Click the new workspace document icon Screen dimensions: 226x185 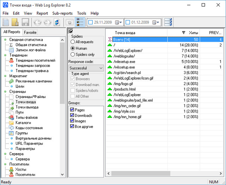tap(6, 23)
